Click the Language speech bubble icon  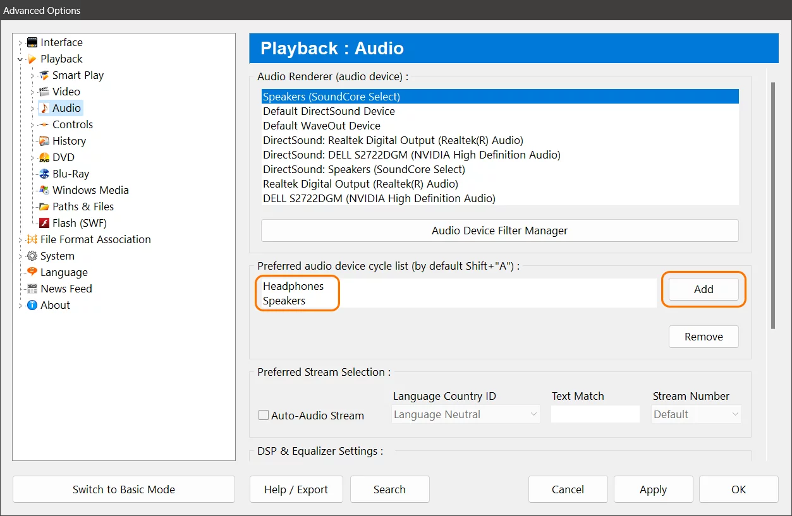(32, 272)
